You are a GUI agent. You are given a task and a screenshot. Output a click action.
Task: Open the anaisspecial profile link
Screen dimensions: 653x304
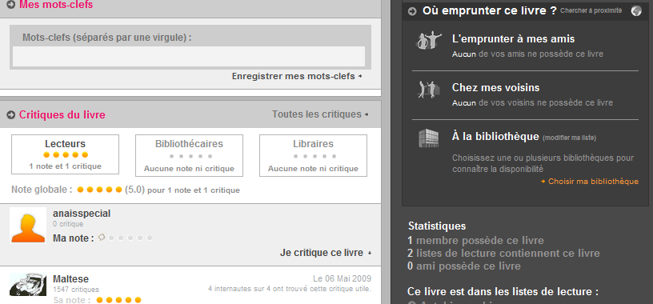coord(82,214)
